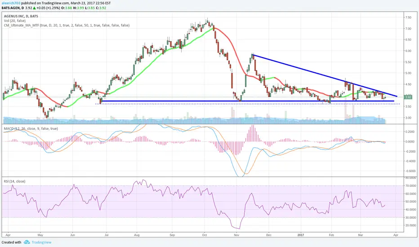The width and height of the screenshot is (419, 247).
Task: Click the 20.0000 RSI axis label
Action: coord(410,225)
